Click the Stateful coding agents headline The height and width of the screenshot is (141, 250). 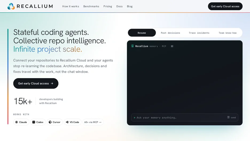[51, 32]
